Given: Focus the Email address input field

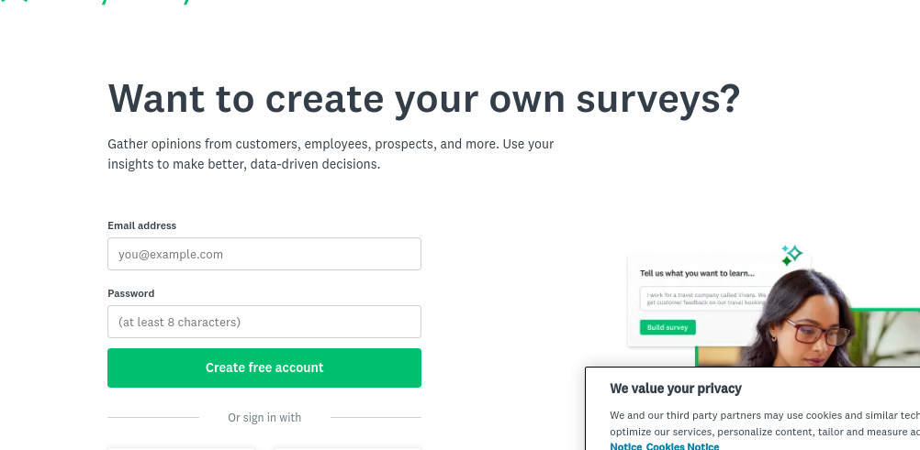Looking at the screenshot, I should click(264, 254).
